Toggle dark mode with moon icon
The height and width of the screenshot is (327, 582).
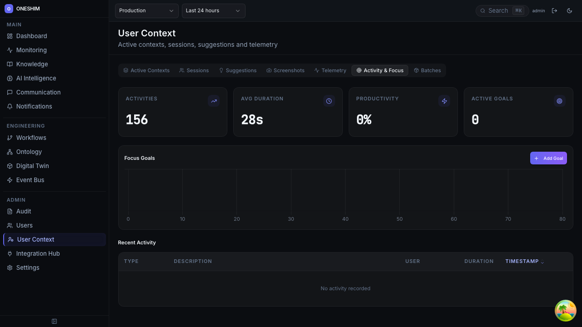click(569, 11)
